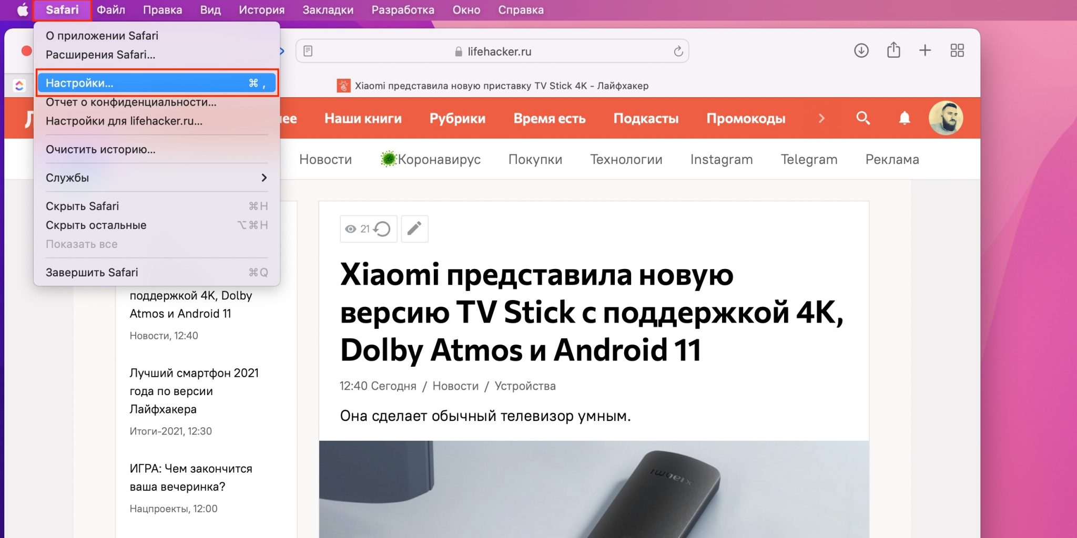Open sidebar article ИГРА: Чем закончится вечеринка

[191, 478]
